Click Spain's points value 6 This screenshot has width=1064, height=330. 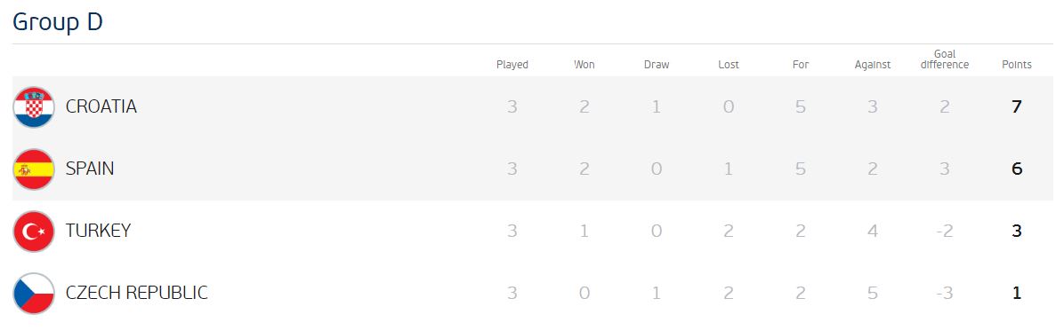[x=1017, y=169]
